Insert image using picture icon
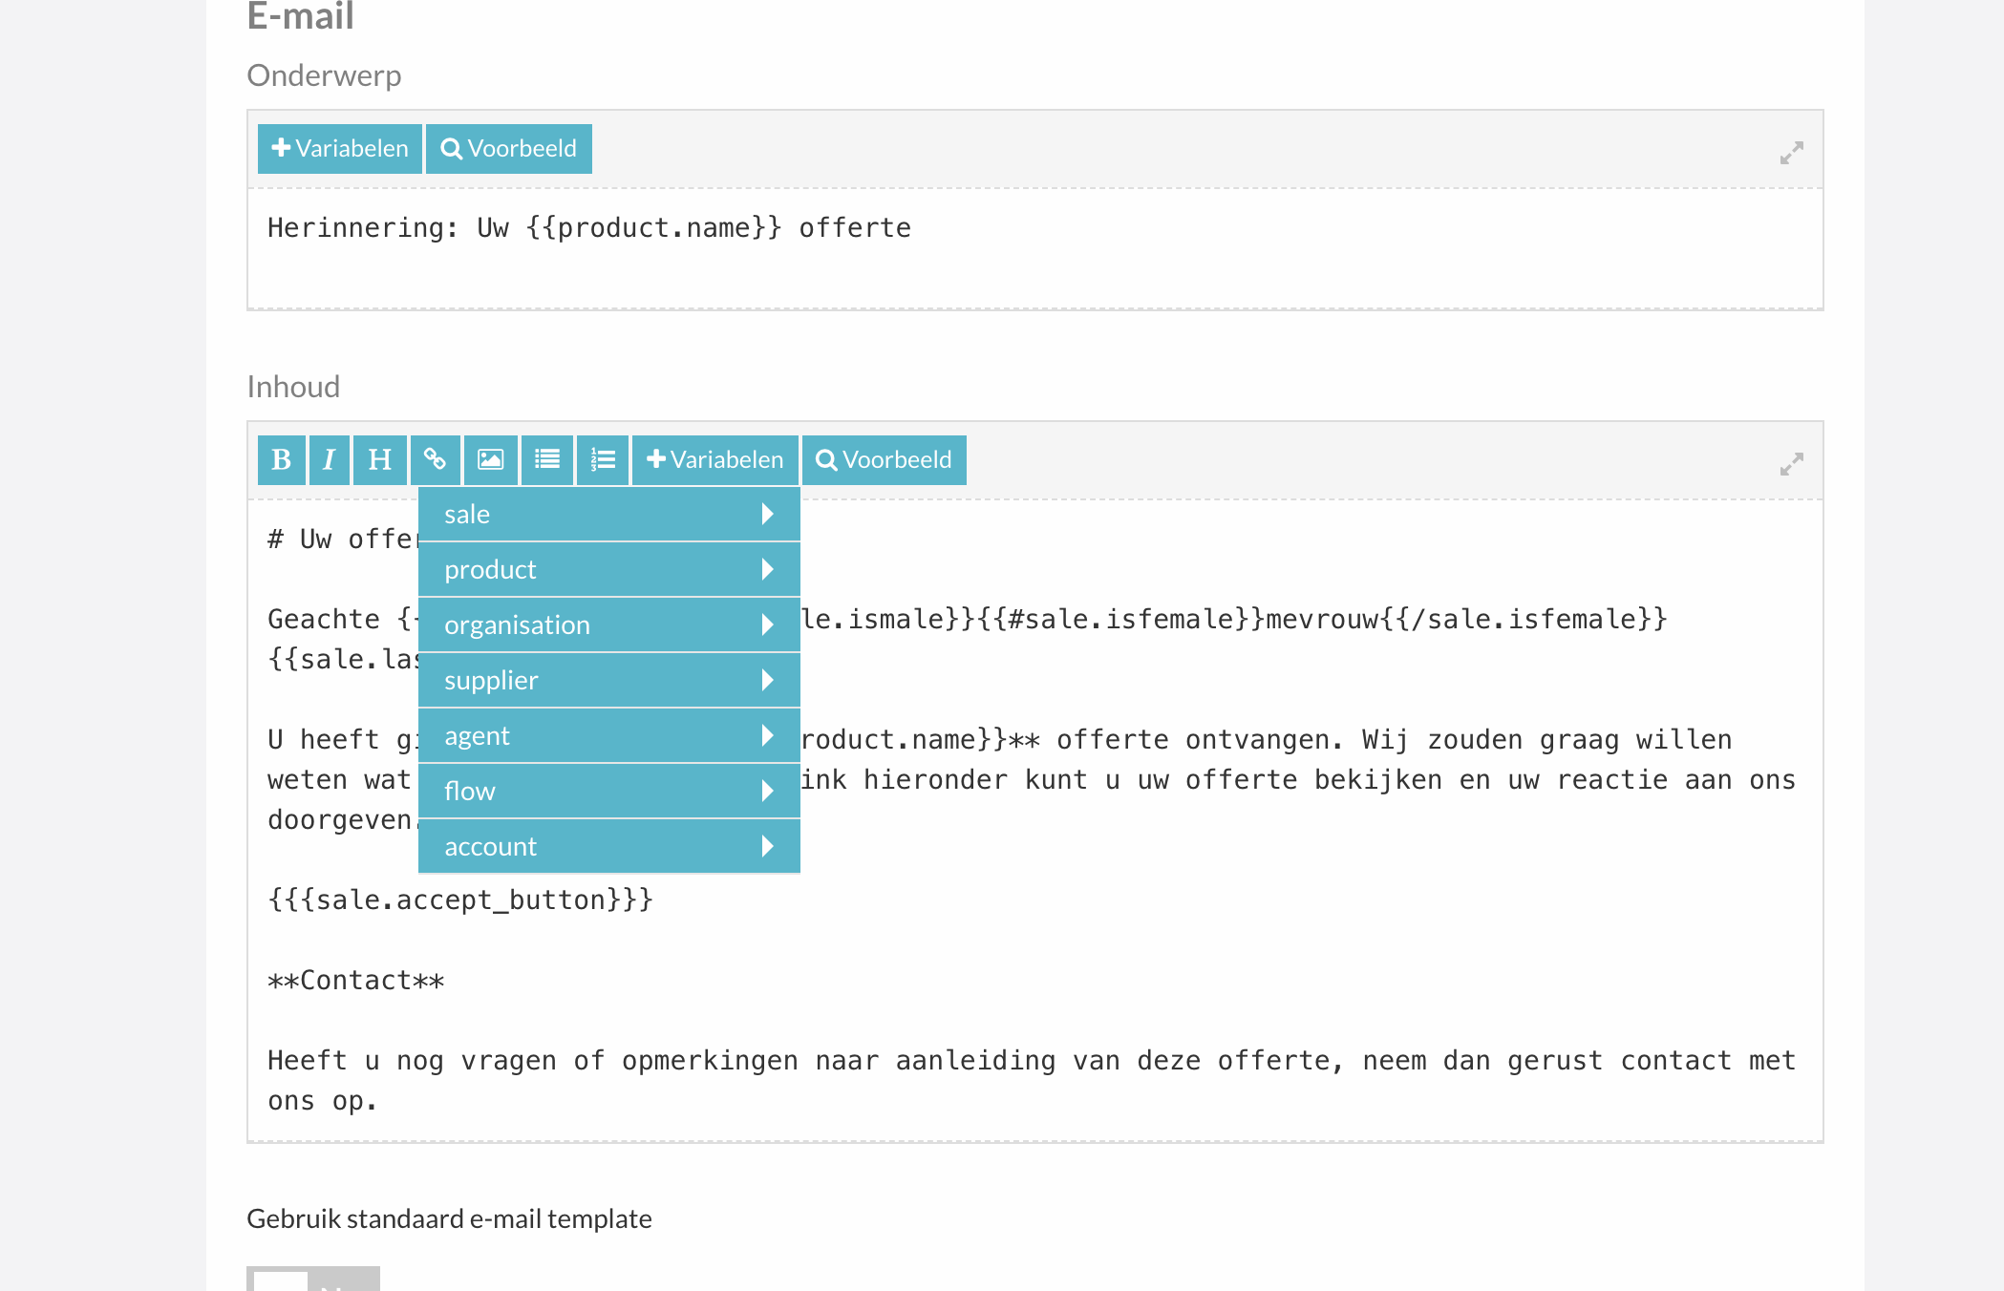2004x1291 pixels. [490, 460]
